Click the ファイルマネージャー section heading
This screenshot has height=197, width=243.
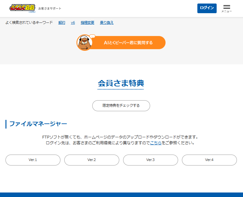pos(38,124)
